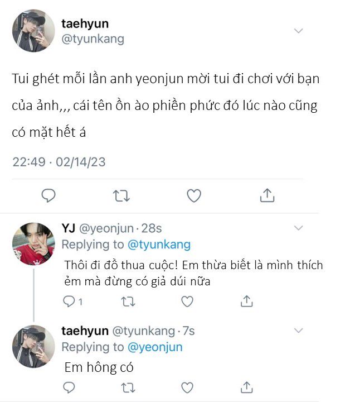Share the "Em hông có" reply

pos(246,387)
